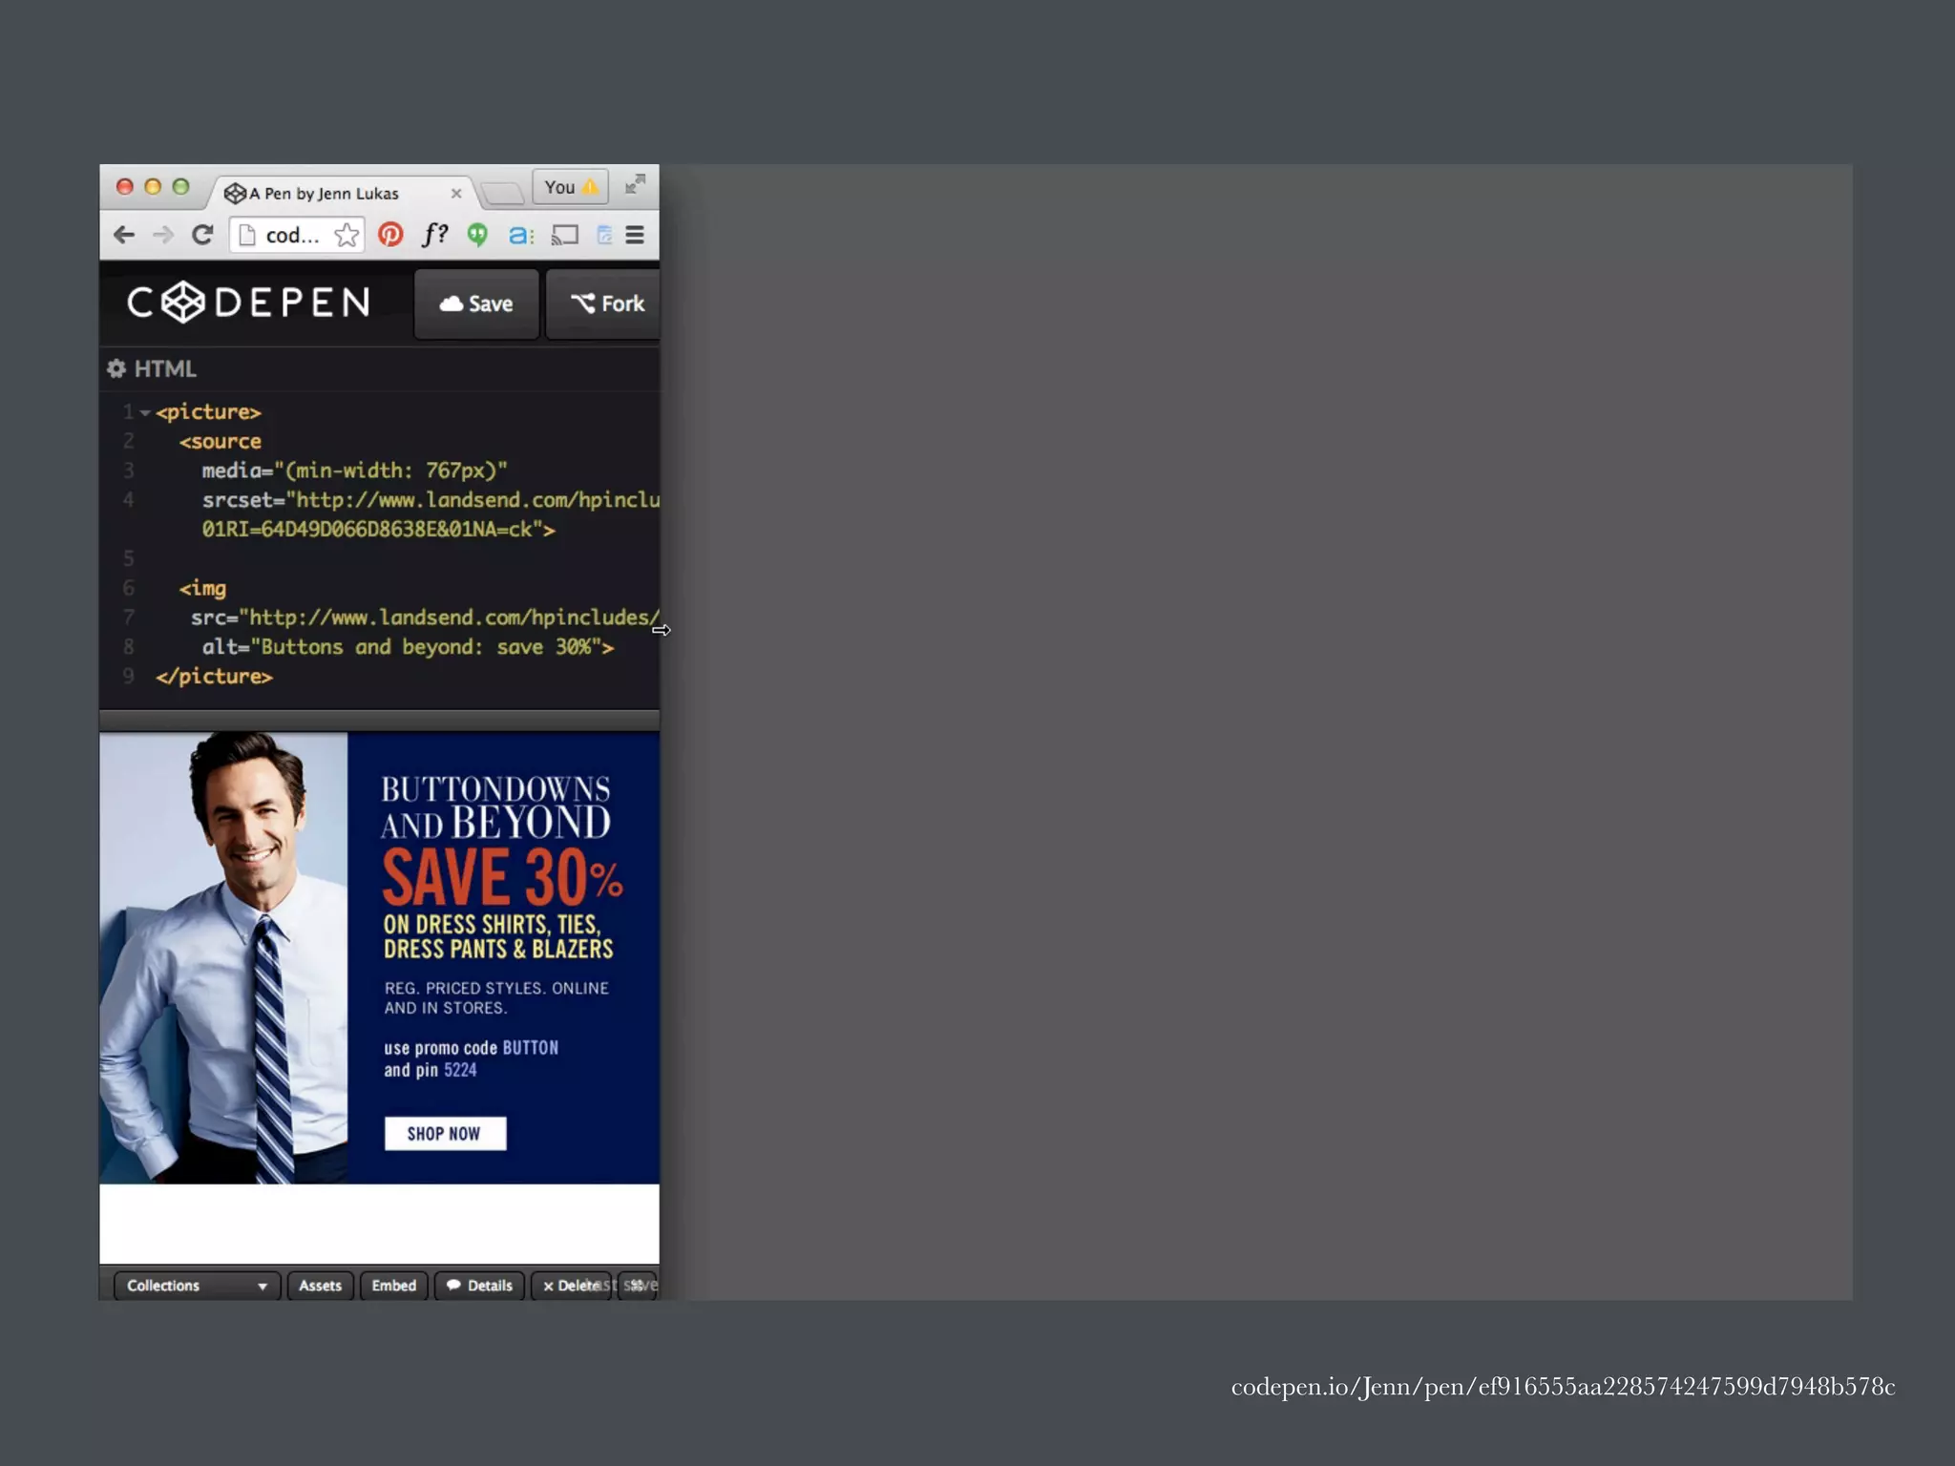The height and width of the screenshot is (1466, 1955).
Task: Open Chrome's hamburger menu
Action: 635,235
